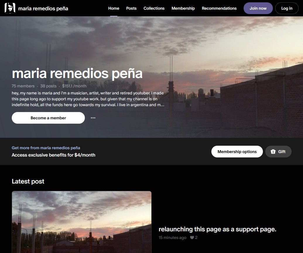
Task: View the Recommendations tab
Action: click(x=219, y=8)
